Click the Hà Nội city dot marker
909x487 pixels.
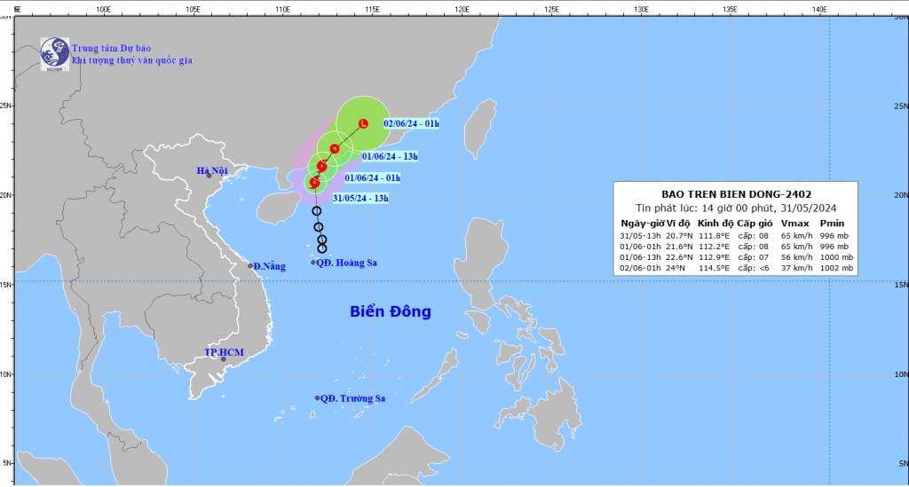click(x=209, y=176)
